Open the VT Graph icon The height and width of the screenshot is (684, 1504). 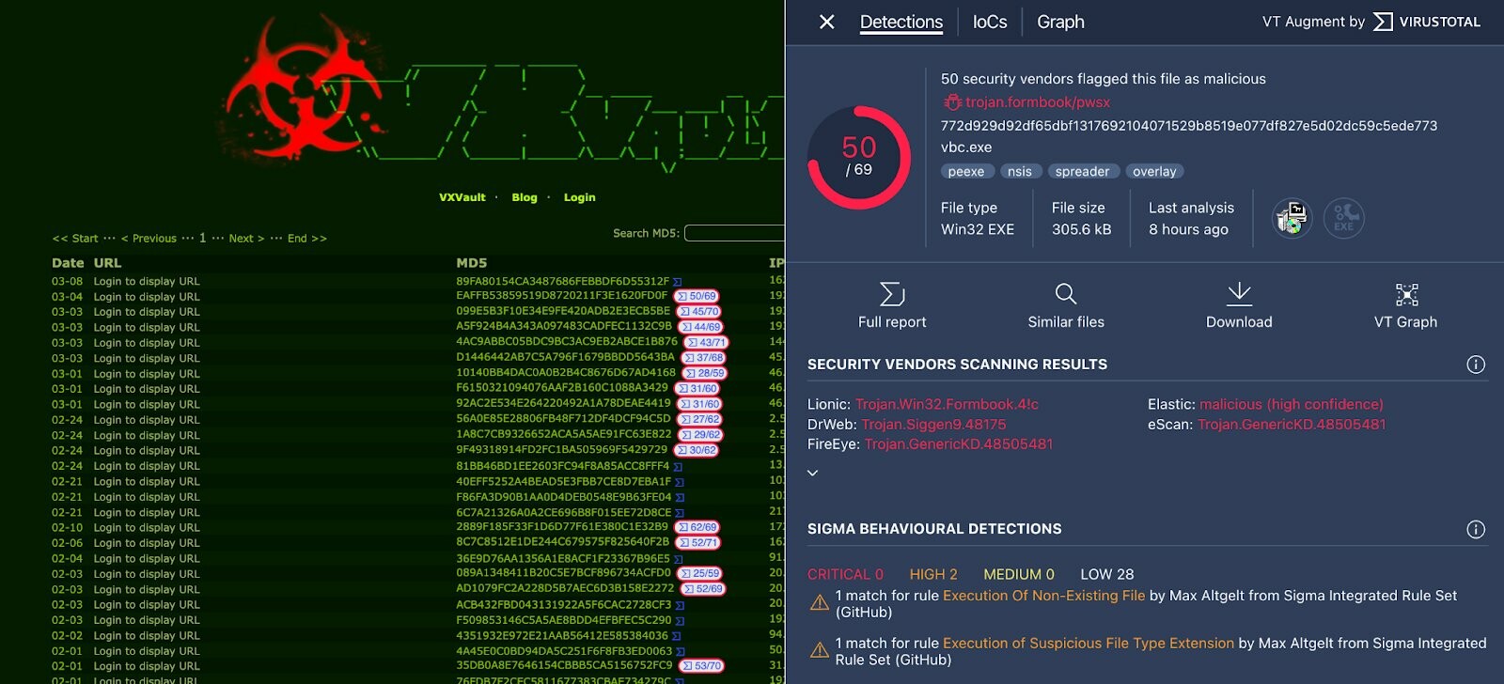[x=1406, y=295]
